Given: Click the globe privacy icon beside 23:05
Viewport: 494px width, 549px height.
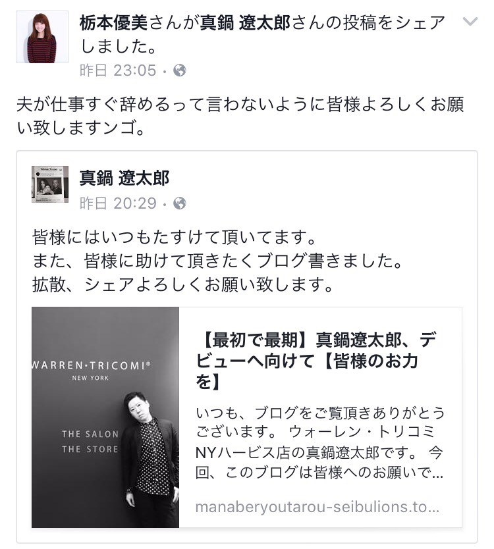Looking at the screenshot, I should [x=180, y=70].
